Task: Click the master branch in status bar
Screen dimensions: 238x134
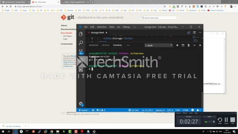Action: click(x=84, y=110)
